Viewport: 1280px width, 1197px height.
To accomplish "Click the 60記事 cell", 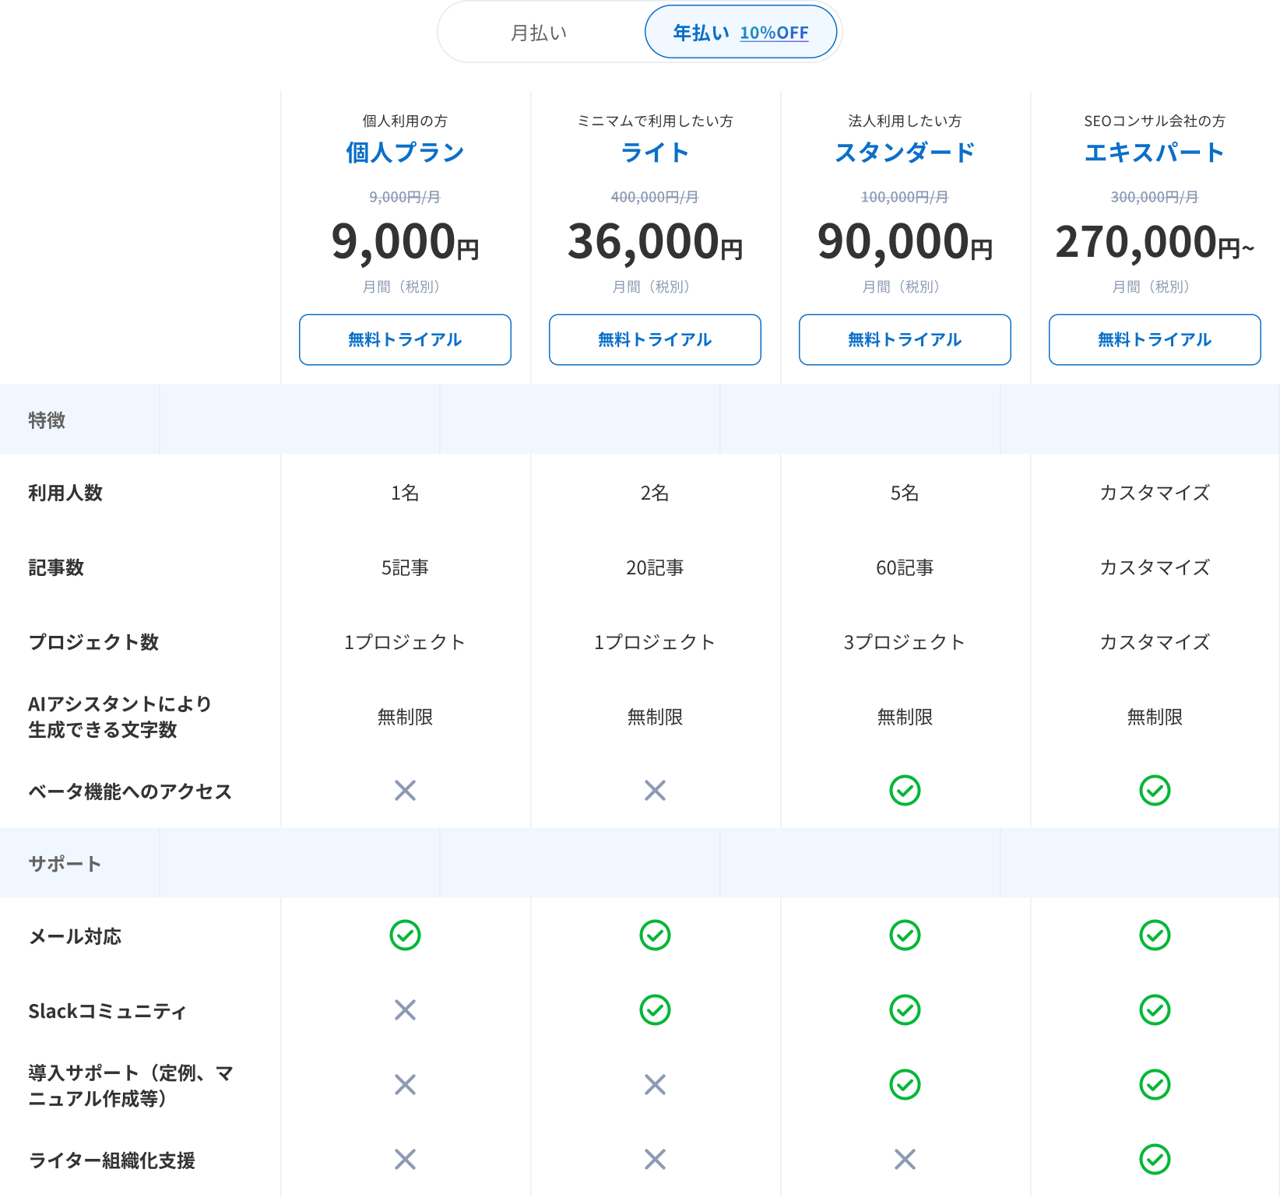I will (x=905, y=568).
